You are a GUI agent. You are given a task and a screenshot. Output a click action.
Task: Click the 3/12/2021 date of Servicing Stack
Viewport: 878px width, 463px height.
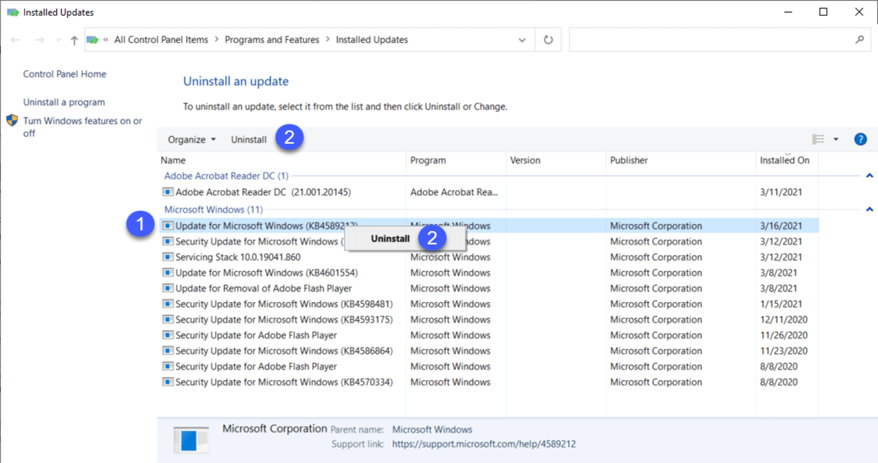781,257
